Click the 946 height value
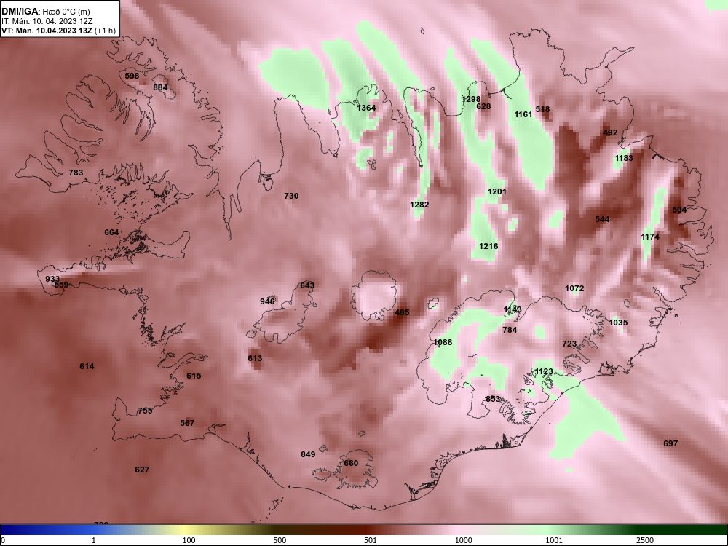 coord(267,301)
